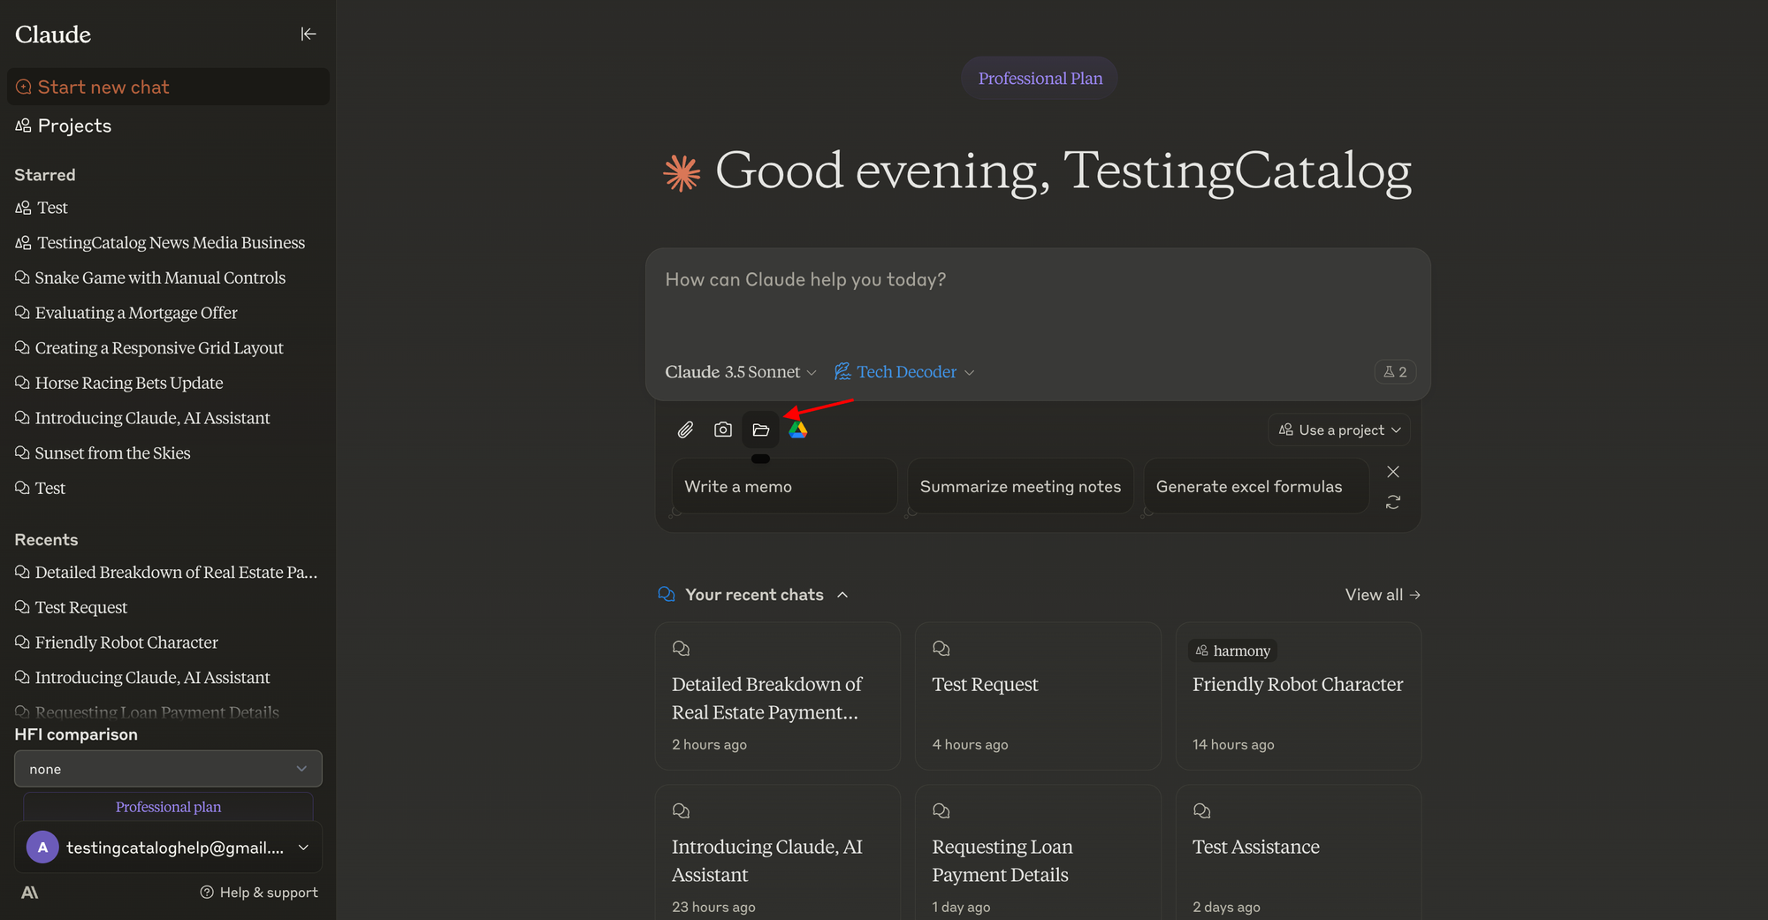
Task: Click the paperclip attach file icon
Action: coord(685,430)
